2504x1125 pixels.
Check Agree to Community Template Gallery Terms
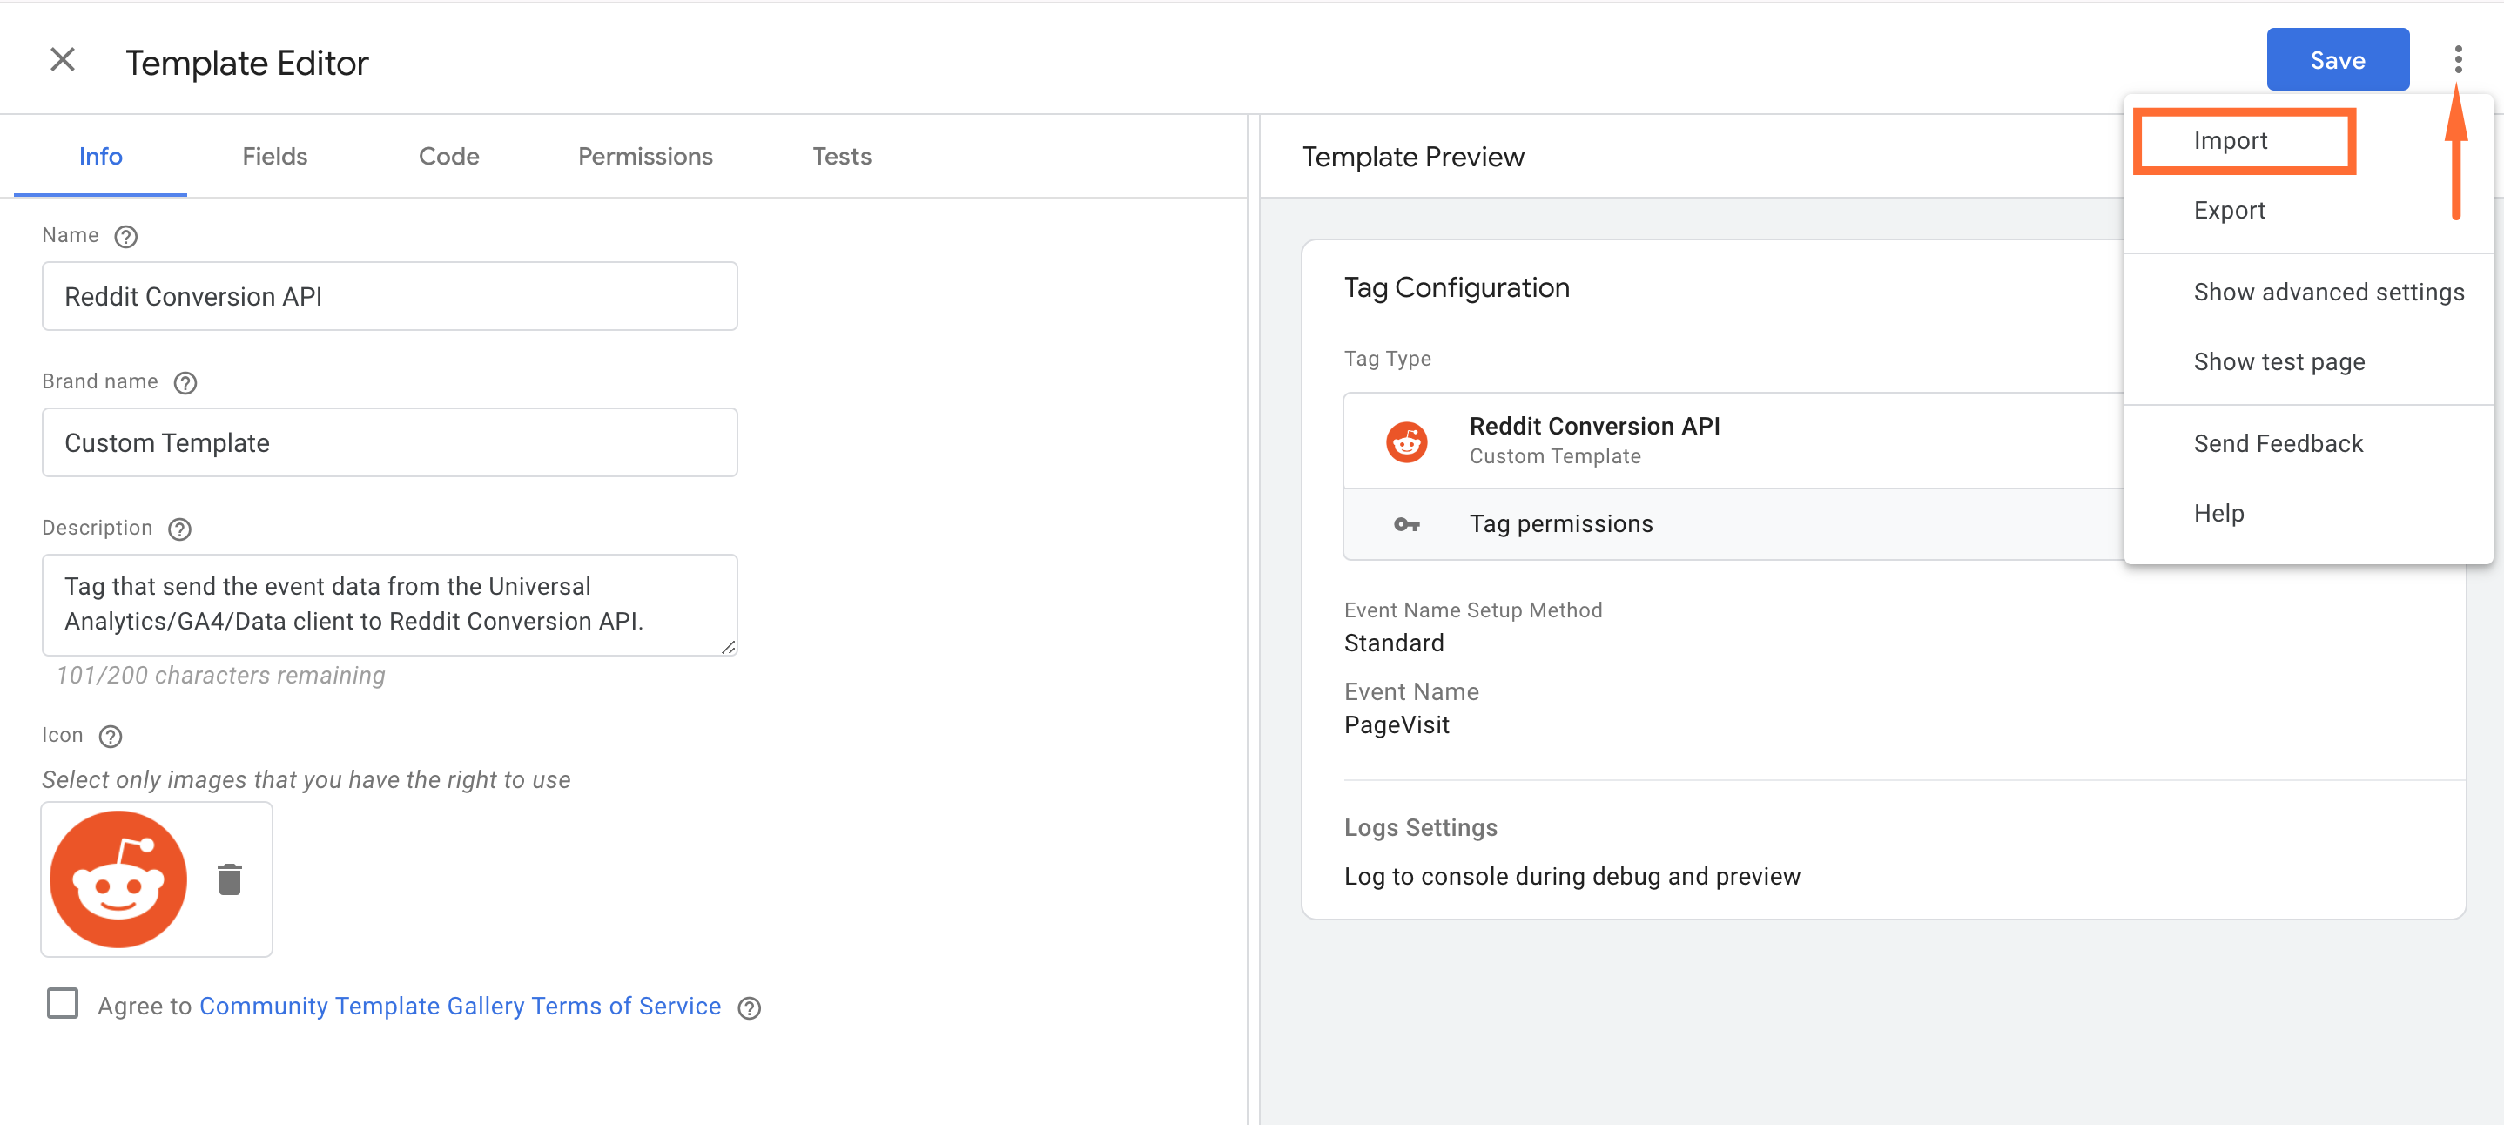coord(62,1003)
